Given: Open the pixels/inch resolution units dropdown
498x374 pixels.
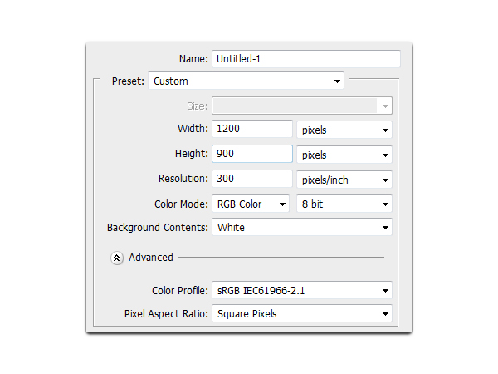Looking at the screenshot, I should pyautogui.click(x=344, y=180).
